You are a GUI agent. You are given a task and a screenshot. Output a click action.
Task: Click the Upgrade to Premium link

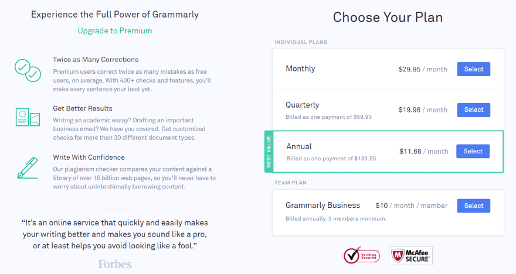[114, 30]
